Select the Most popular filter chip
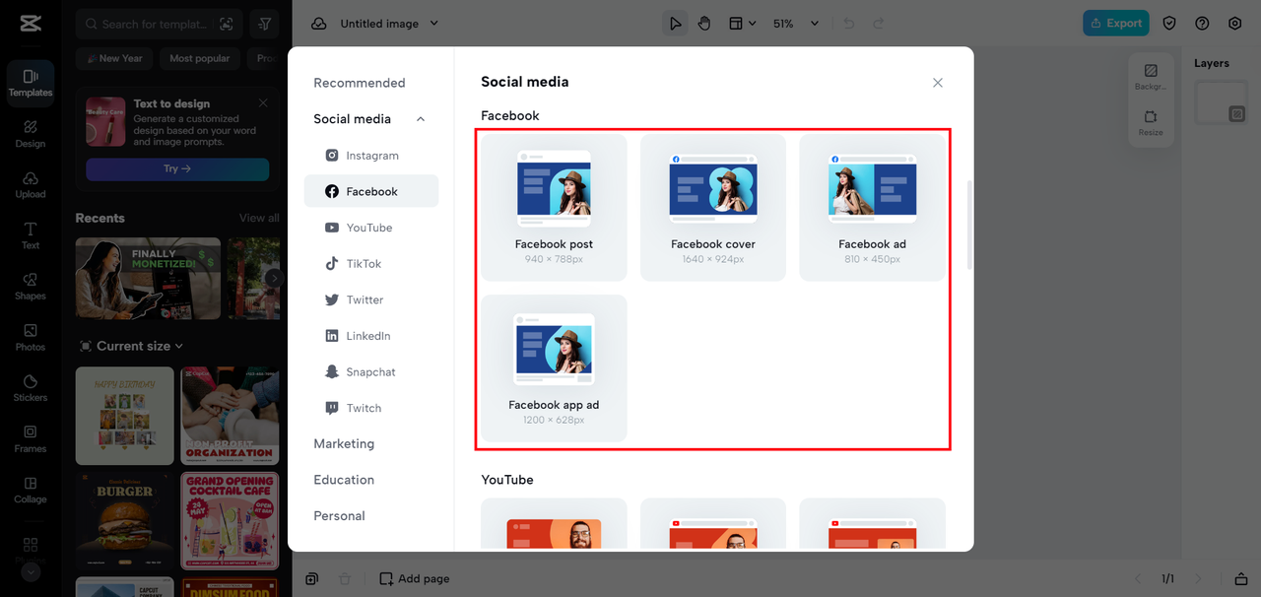 pyautogui.click(x=199, y=58)
